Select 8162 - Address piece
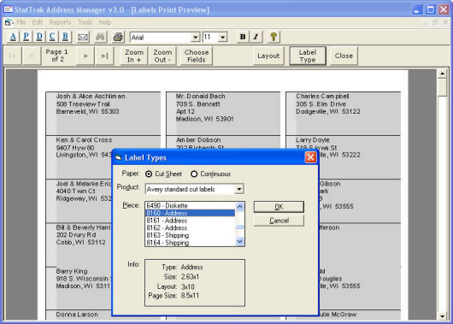Image resolution: width=453 pixels, height=324 pixels. [x=191, y=227]
